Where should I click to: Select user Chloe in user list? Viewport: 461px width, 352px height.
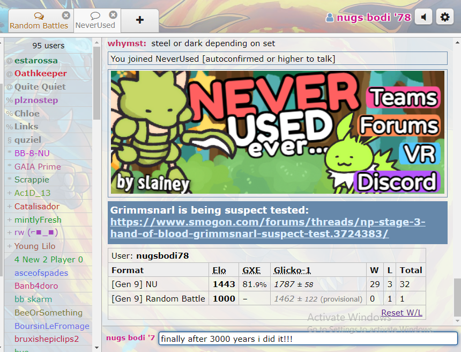[48, 113]
